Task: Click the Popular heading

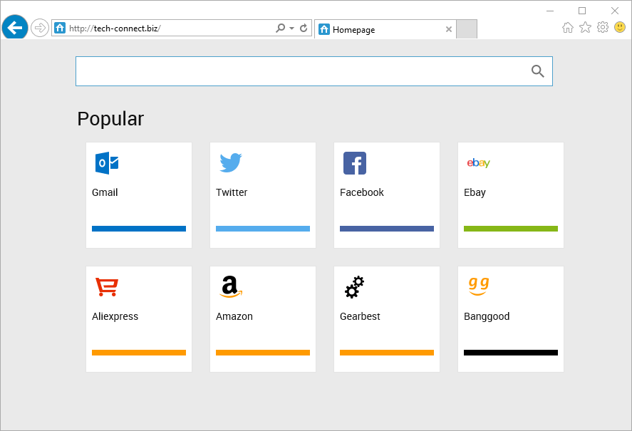Action: [x=110, y=119]
